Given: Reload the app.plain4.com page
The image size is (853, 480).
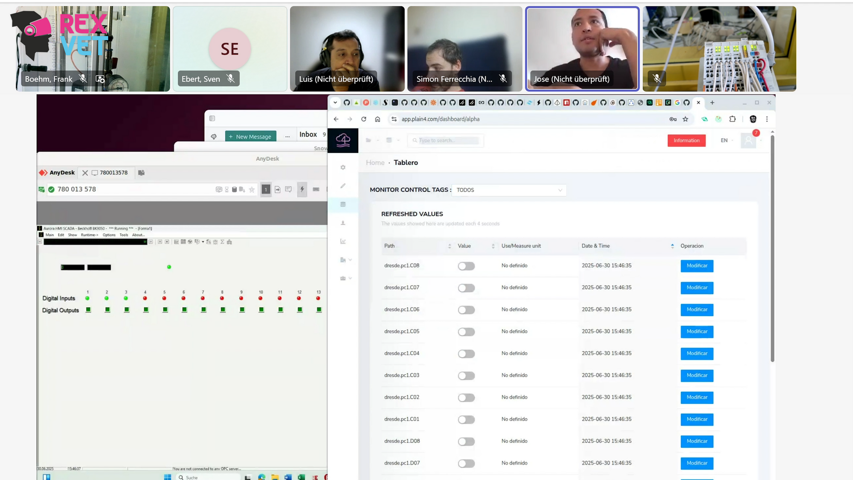Looking at the screenshot, I should (x=364, y=119).
